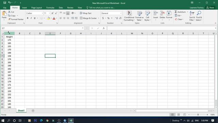
Task: Click Align Right icon
Action: pyautogui.click(x=68, y=18)
